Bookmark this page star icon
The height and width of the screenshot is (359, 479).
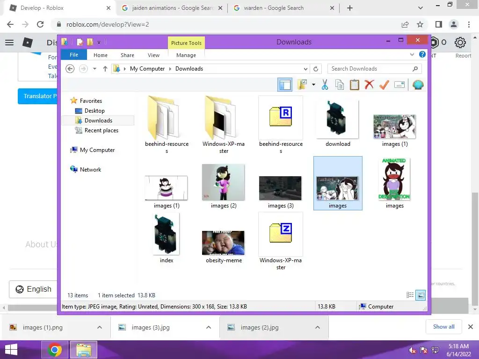pyautogui.click(x=420, y=24)
